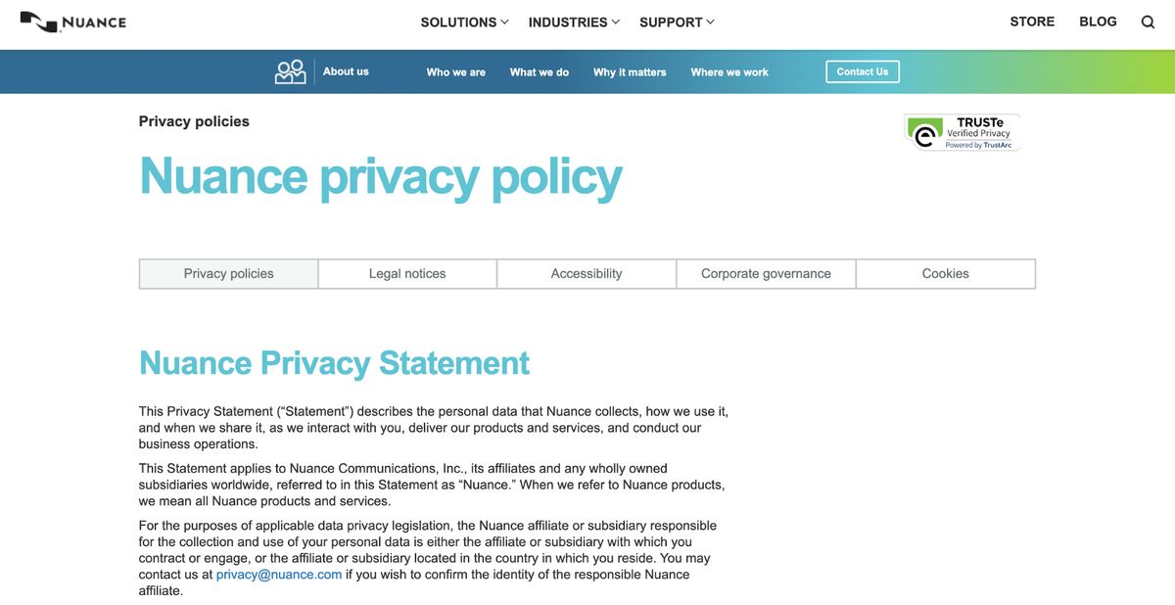
Task: Open the Accessibility tab
Action: [x=587, y=274]
